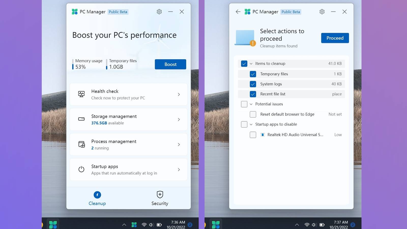Click the Startup apps power icon

(81, 169)
